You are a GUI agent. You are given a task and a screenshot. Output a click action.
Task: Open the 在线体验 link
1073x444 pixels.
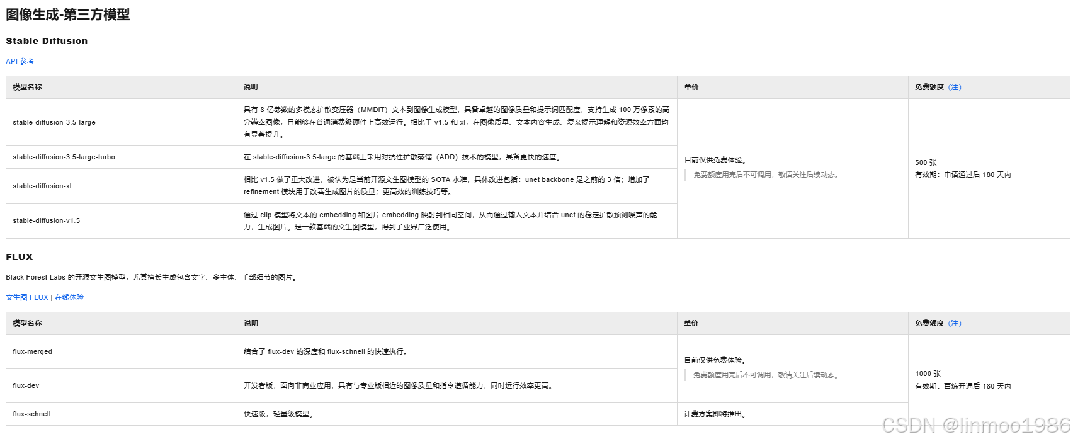[x=69, y=297]
